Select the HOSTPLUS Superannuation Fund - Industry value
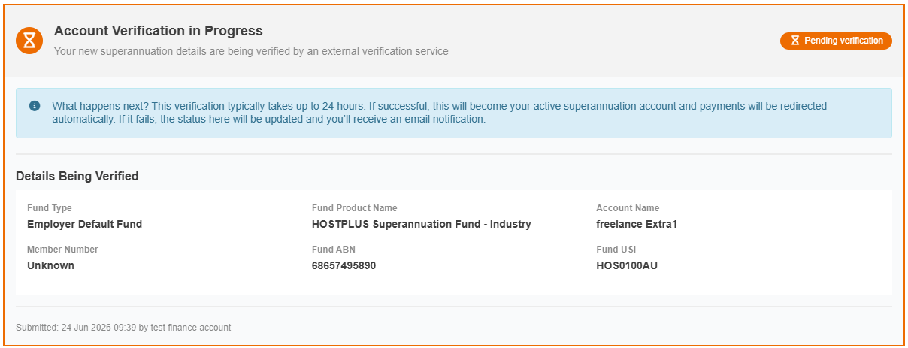 [422, 224]
